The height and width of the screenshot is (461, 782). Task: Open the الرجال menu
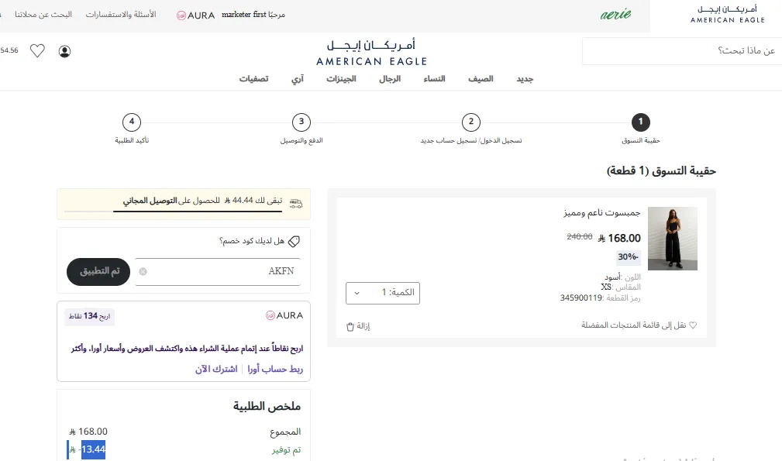coord(390,79)
